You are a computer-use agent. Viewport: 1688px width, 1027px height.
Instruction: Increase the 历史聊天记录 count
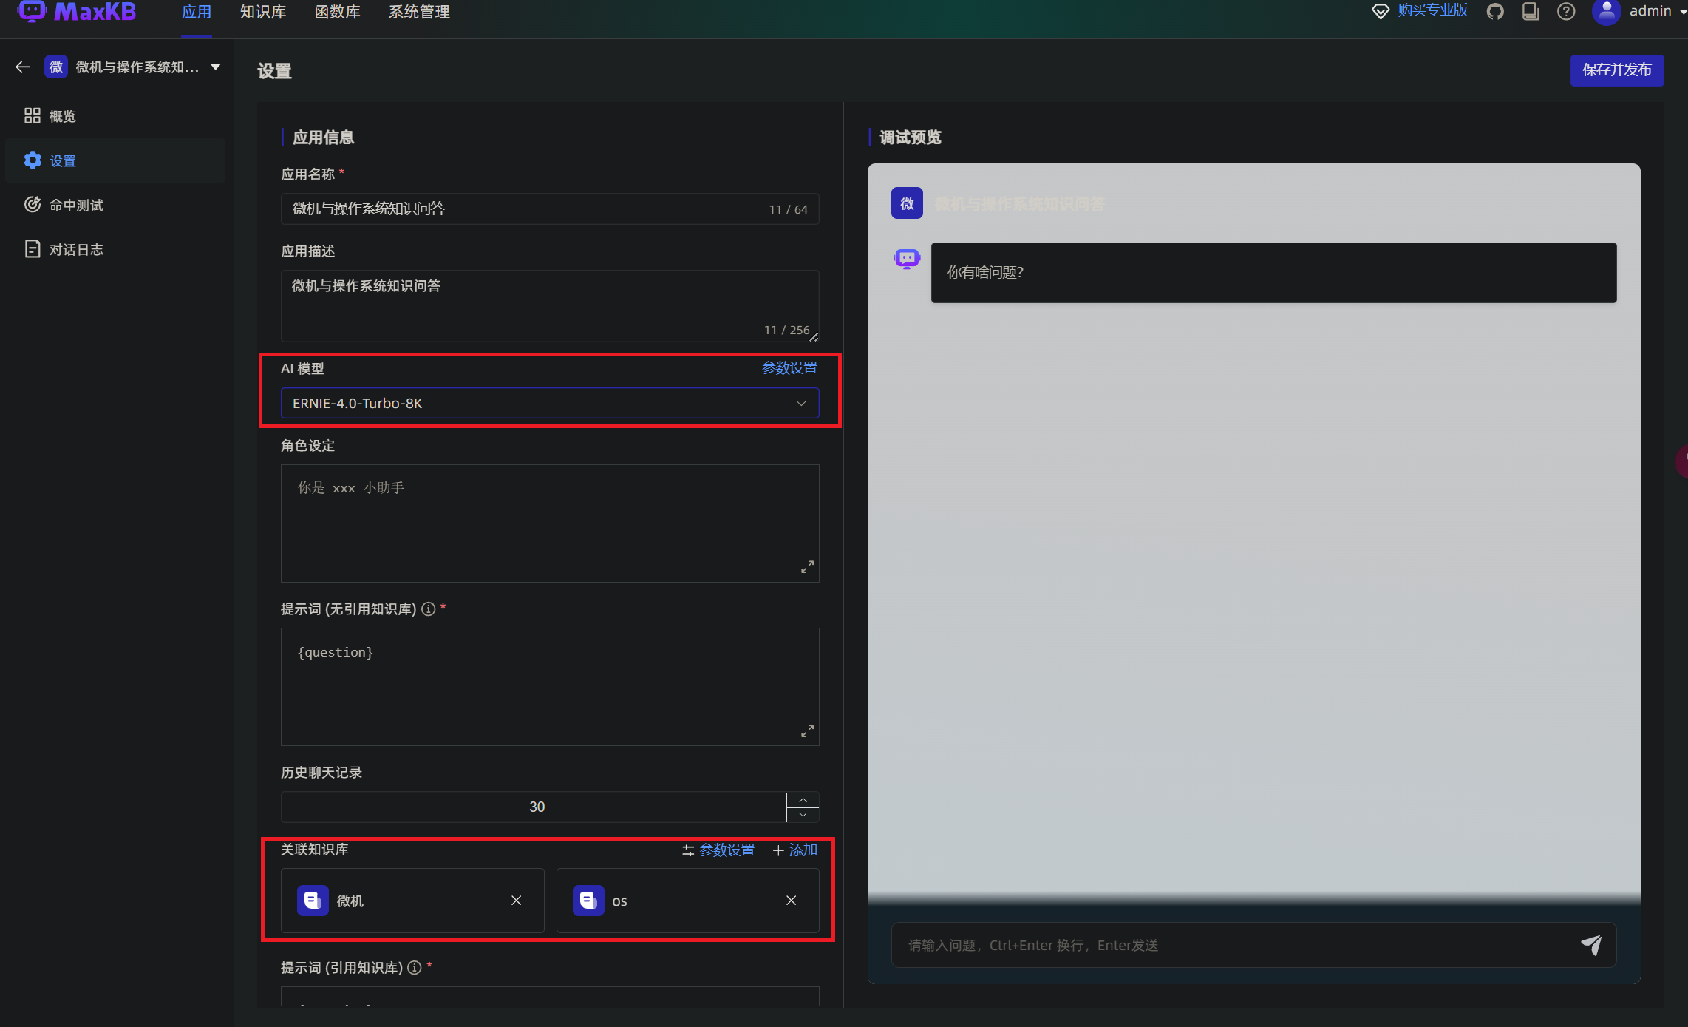(803, 800)
